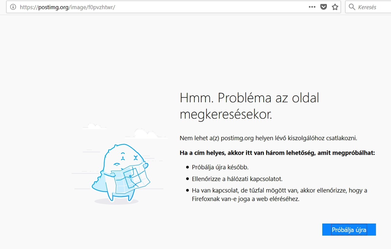The width and height of the screenshot is (391, 249).
Task: Click the Próbálja újra button
Action: tap(349, 230)
